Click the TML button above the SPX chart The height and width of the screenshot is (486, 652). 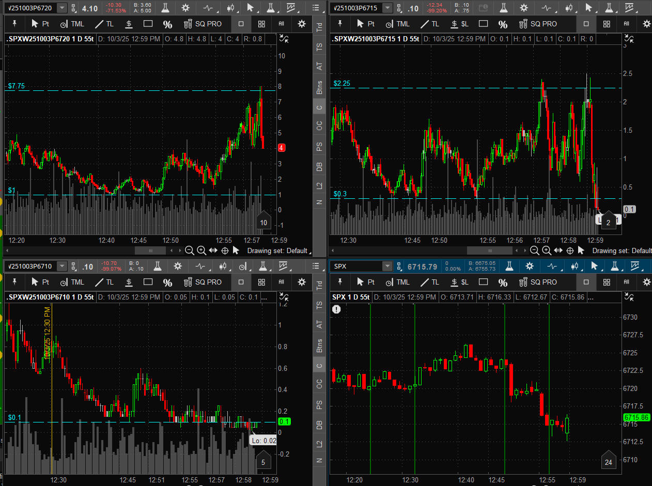click(x=397, y=283)
